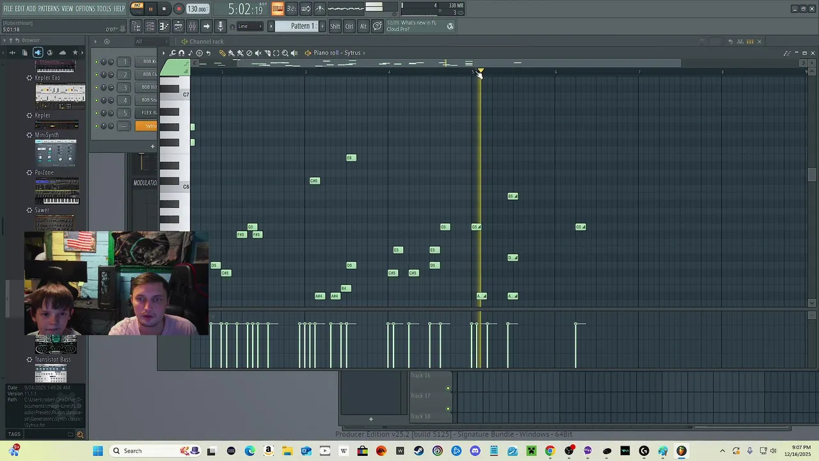Open the HELP menu
This screenshot has width=819, height=461.
pyautogui.click(x=120, y=8)
